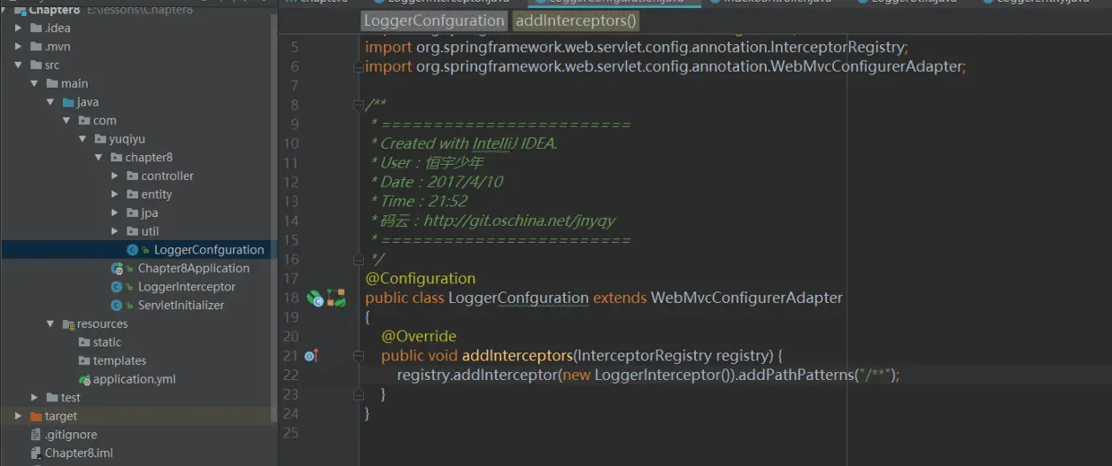The height and width of the screenshot is (466, 1112).
Task: Click the templates folder icon
Action: (84, 361)
